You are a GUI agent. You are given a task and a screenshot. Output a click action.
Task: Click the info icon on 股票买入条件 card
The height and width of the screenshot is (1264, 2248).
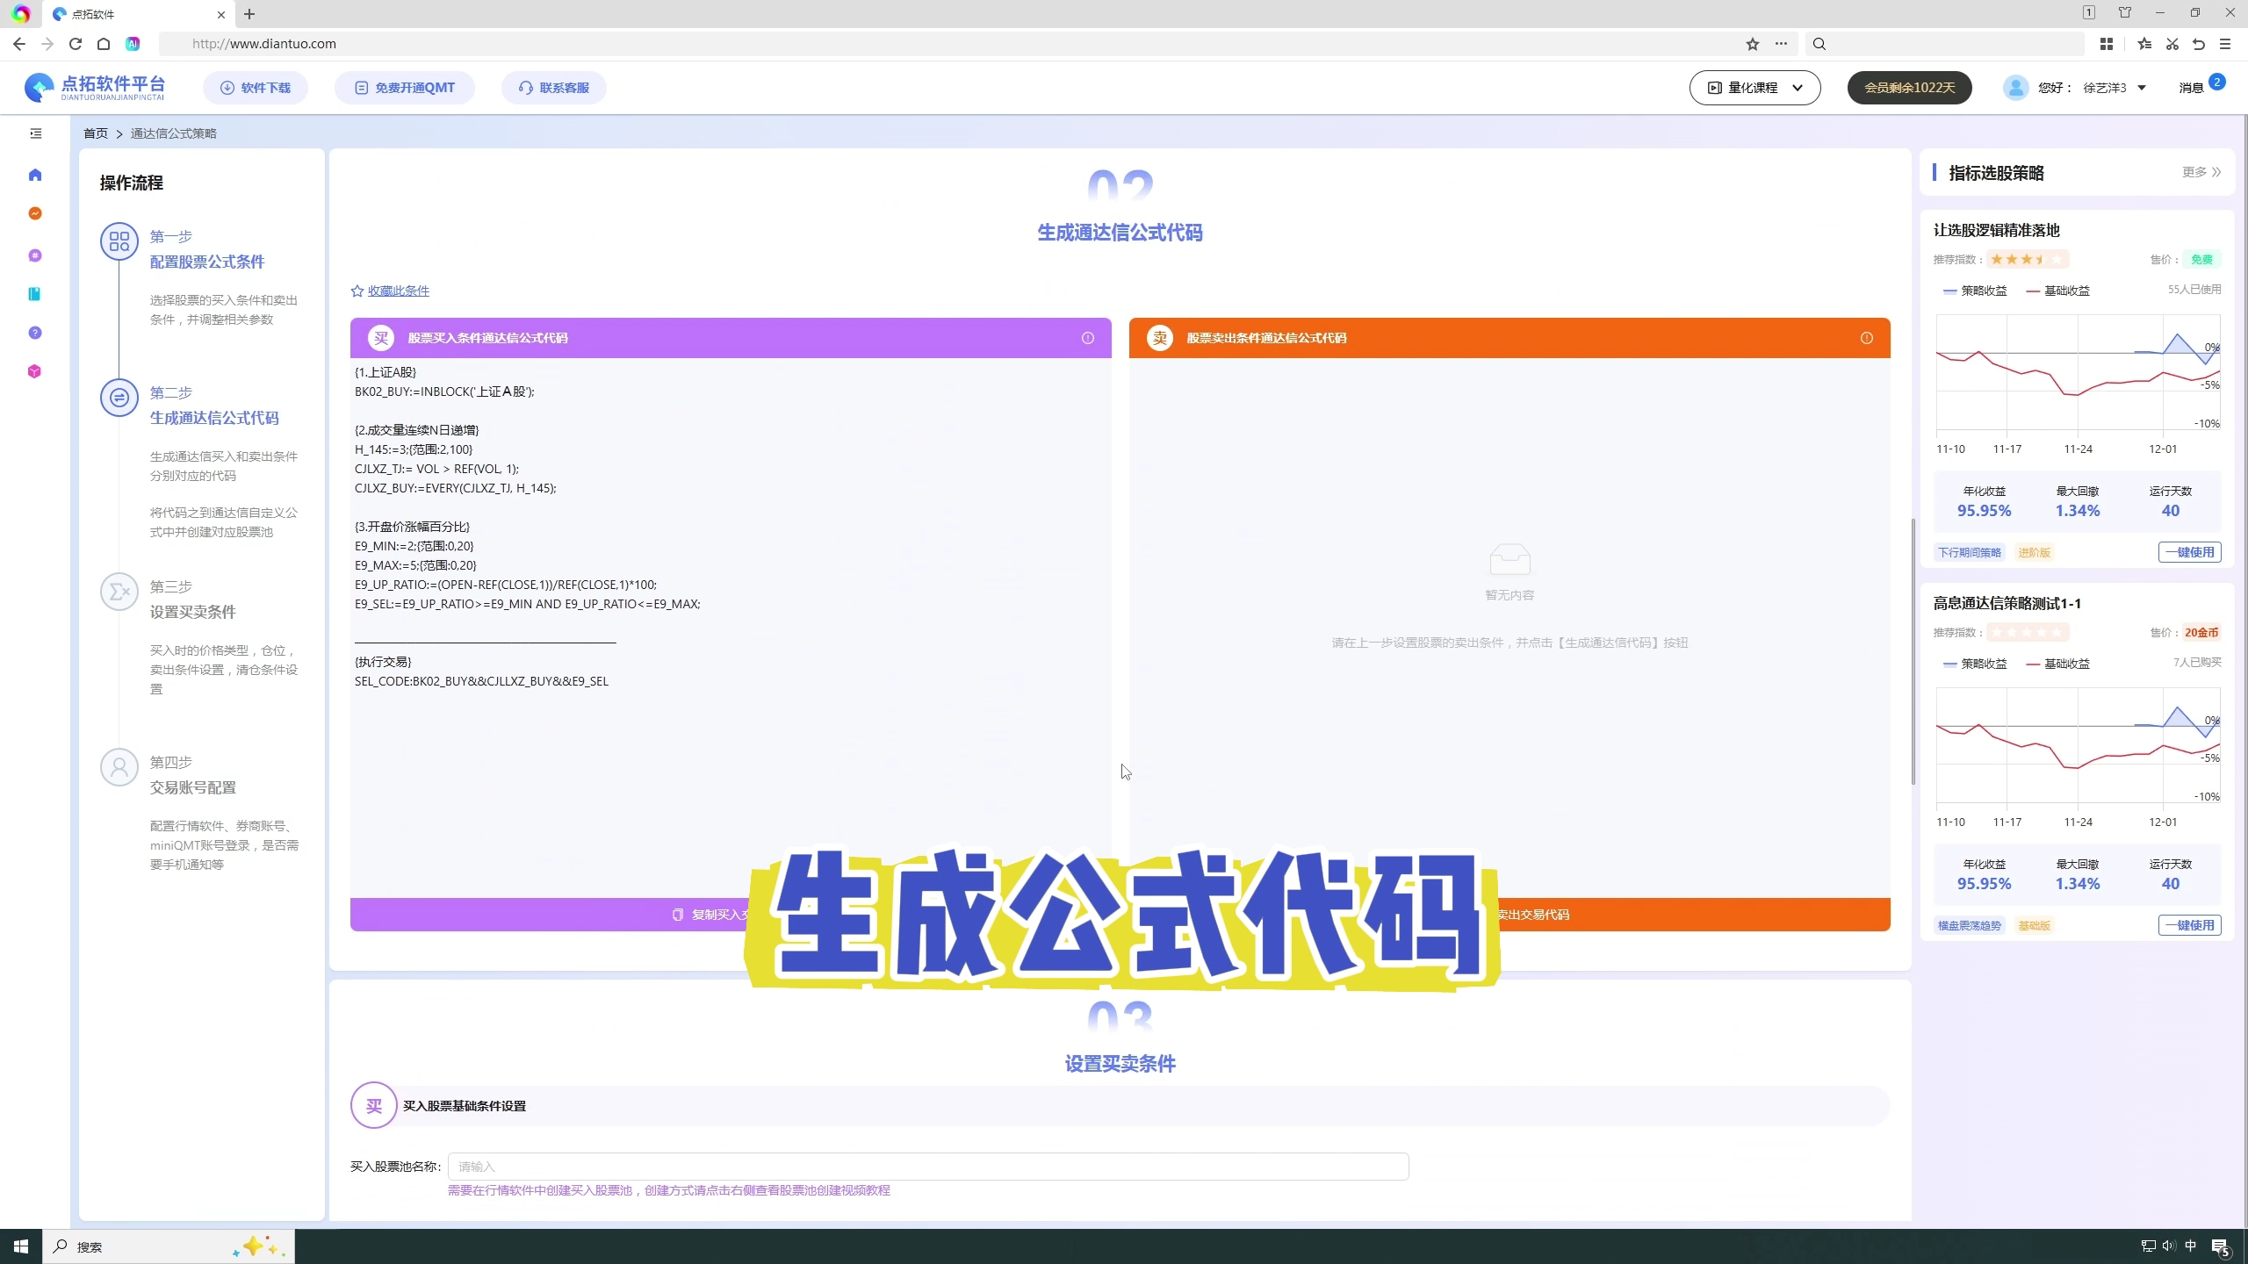pyautogui.click(x=1087, y=338)
